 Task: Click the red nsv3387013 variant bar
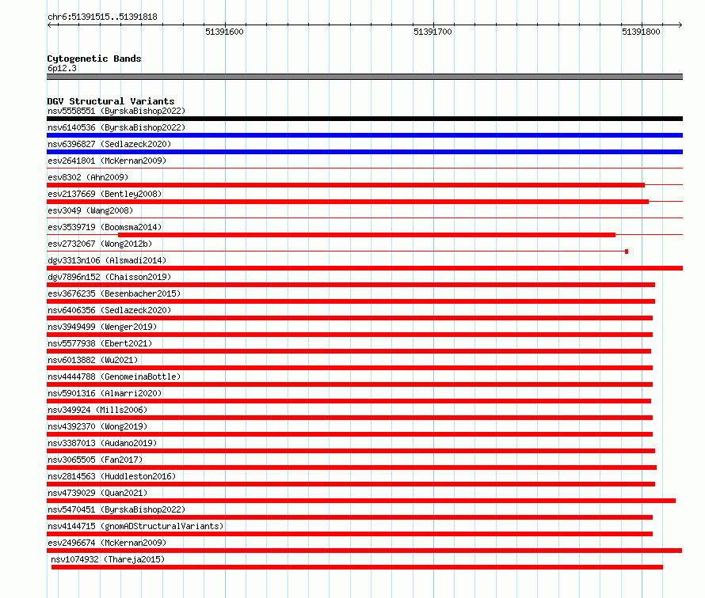pyautogui.click(x=351, y=451)
